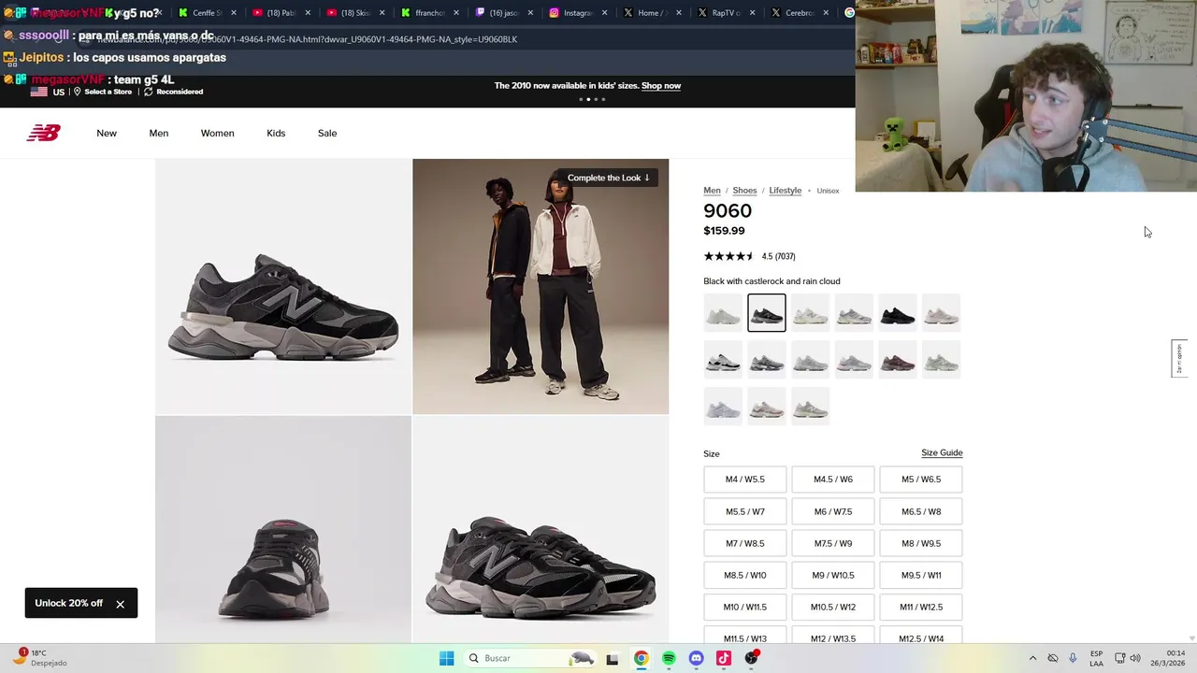Open Spotify from the taskbar

[669, 658]
